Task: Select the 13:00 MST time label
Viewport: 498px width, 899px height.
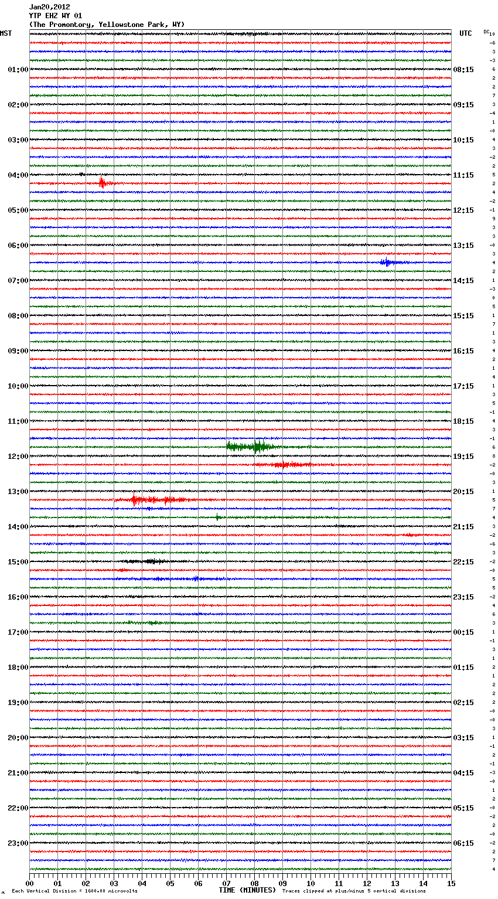Action: click(x=18, y=492)
